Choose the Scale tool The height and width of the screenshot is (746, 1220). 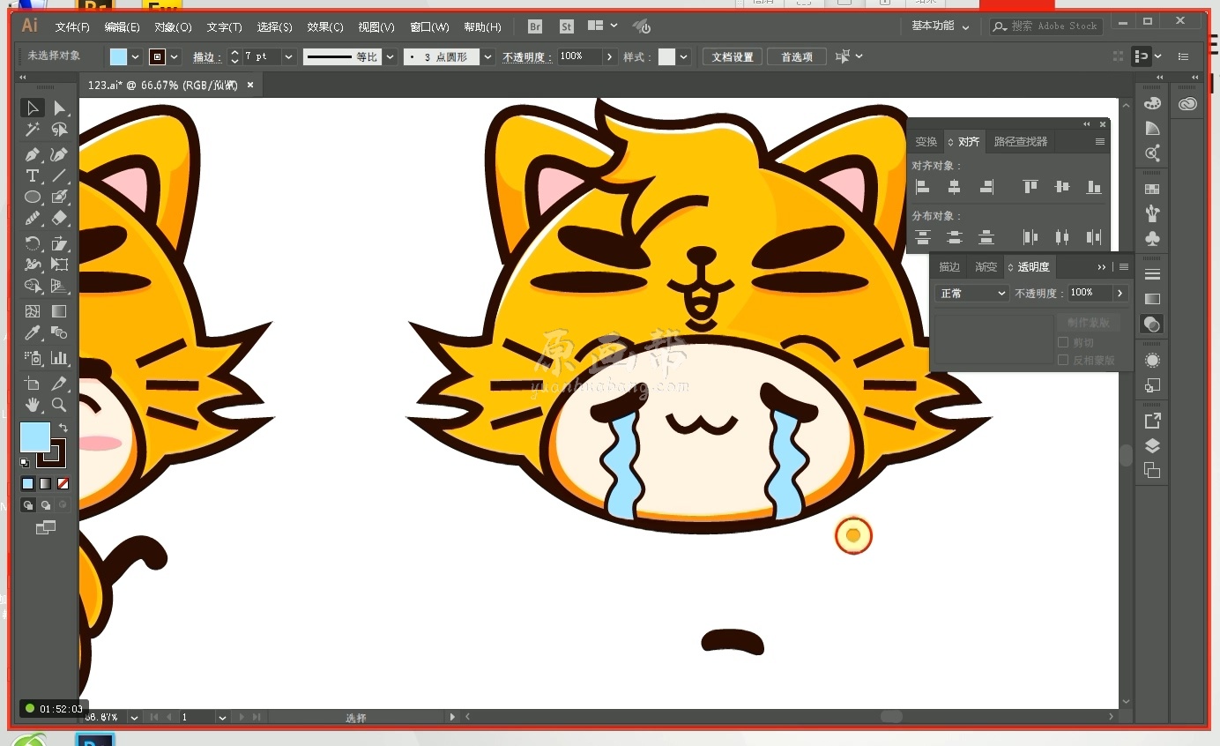pyautogui.click(x=59, y=243)
